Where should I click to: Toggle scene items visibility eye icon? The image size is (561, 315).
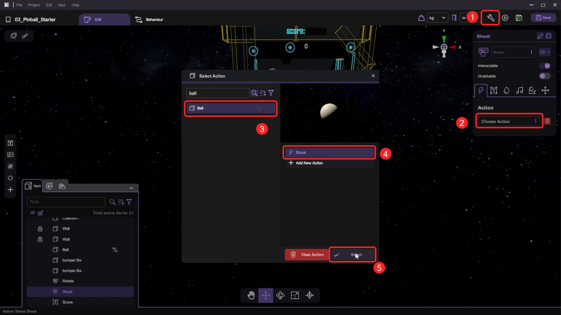coord(32,213)
